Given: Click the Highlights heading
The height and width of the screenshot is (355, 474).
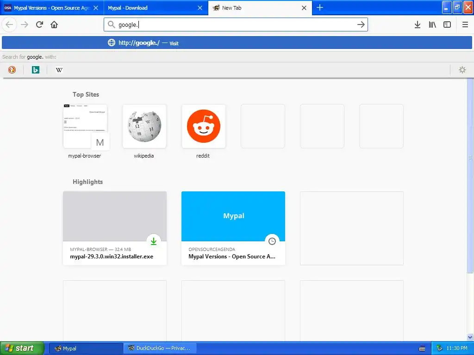Looking at the screenshot, I should point(87,182).
